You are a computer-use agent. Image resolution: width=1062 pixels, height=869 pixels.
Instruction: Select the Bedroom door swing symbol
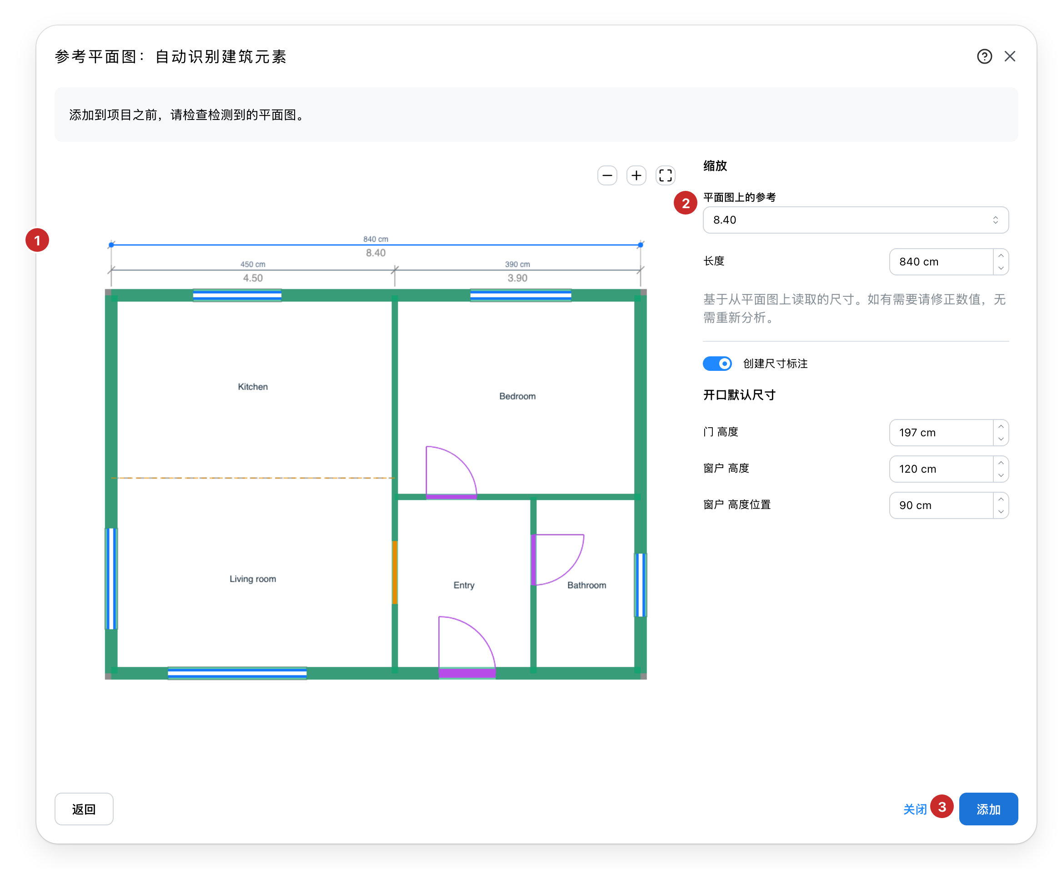[x=451, y=473]
